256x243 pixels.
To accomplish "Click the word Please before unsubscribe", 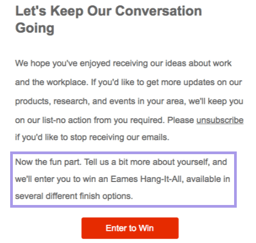I will coord(181,120).
